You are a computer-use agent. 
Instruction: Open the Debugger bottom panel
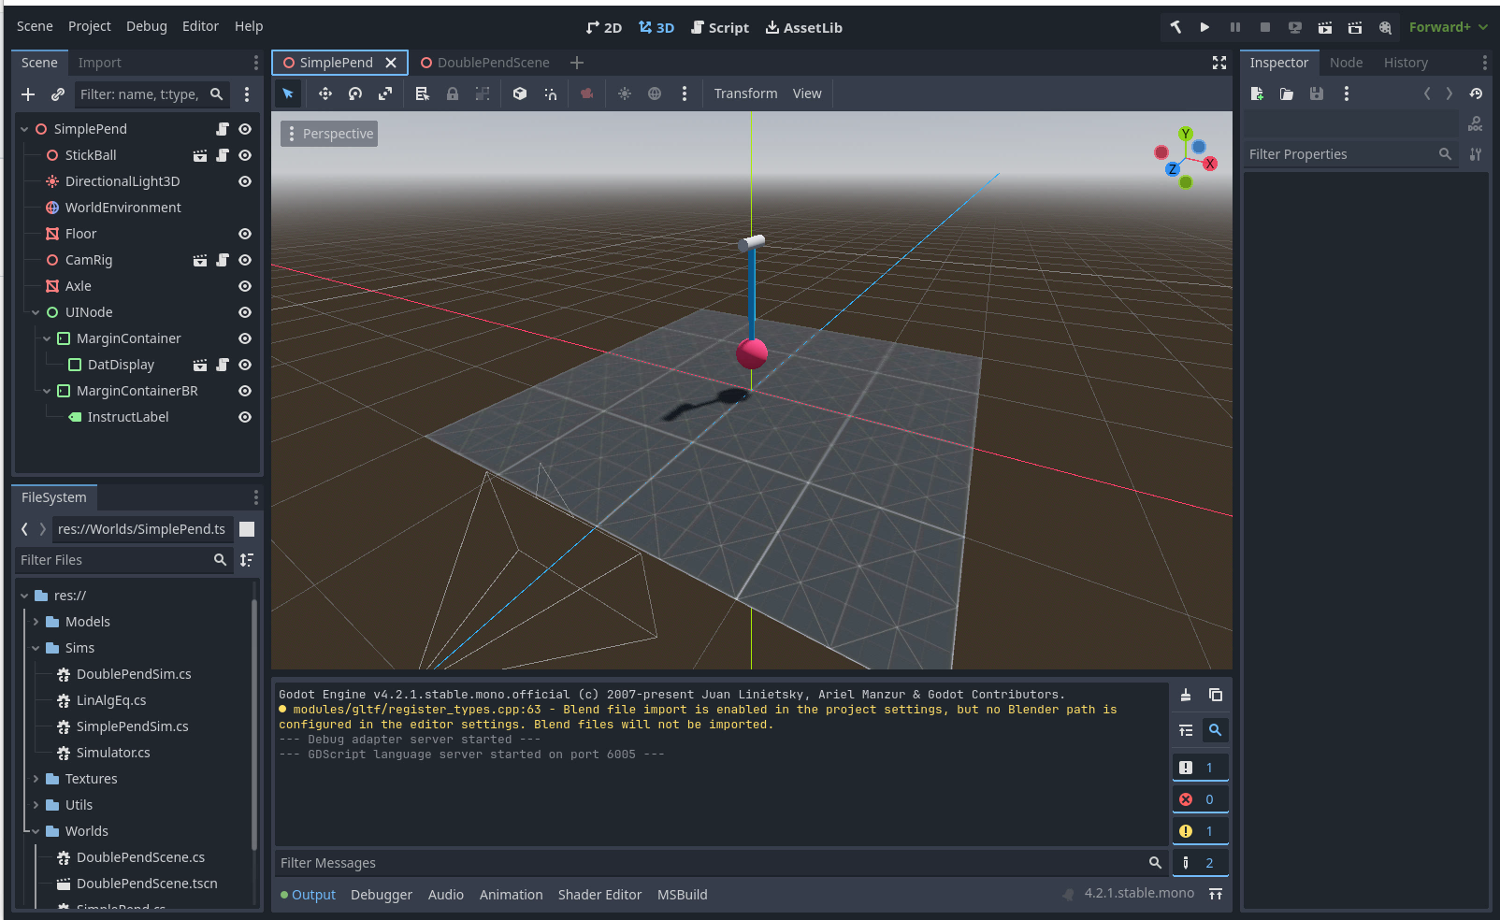(x=382, y=895)
